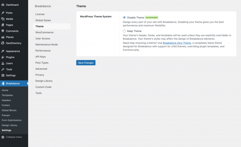The height and width of the screenshot is (147, 241).
Task: Click the GeoDirectory globe icon
Action: (x=3, y=43)
